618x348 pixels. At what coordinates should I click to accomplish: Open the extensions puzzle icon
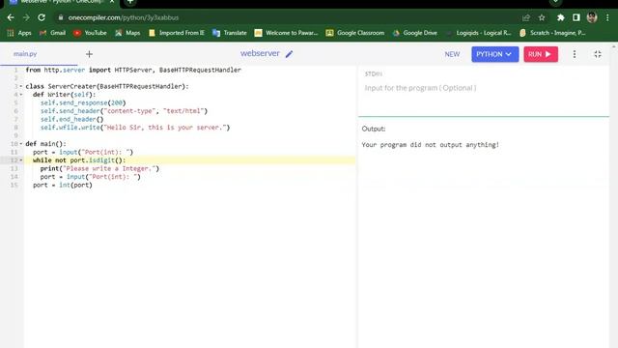coord(560,17)
